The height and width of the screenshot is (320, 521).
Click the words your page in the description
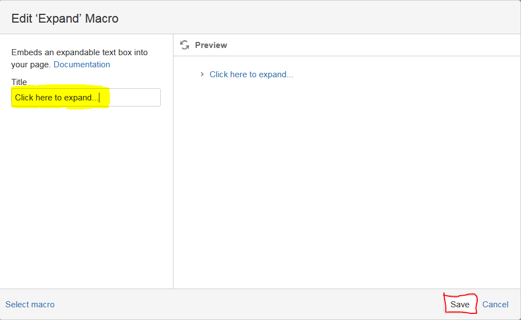pos(30,65)
